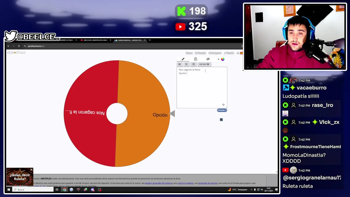
Task: Click the ¿Quiso decir Ruleta? thumbnail
Action: [x=20, y=177]
